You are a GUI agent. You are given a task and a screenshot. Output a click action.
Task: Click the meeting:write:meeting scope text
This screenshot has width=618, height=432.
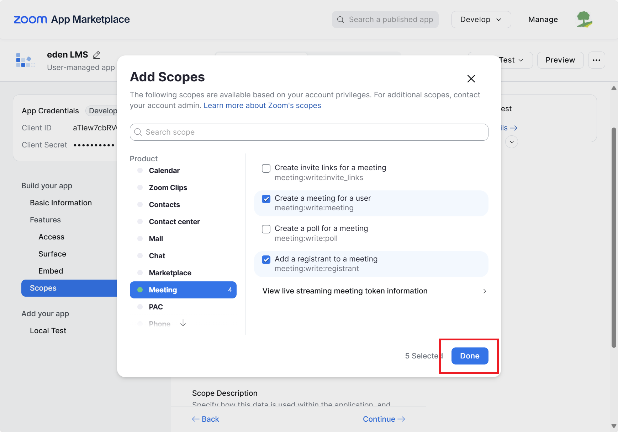tap(314, 208)
